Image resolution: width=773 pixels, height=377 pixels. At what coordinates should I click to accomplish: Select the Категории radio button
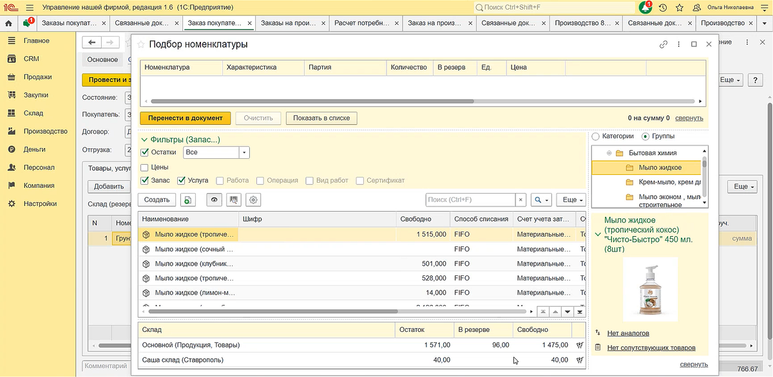595,136
